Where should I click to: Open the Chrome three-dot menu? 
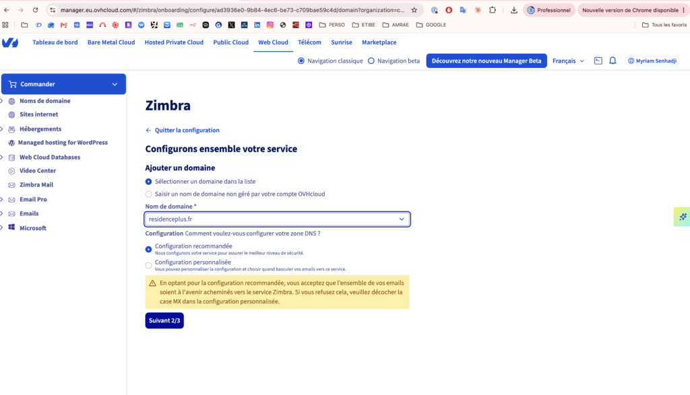tap(683, 10)
